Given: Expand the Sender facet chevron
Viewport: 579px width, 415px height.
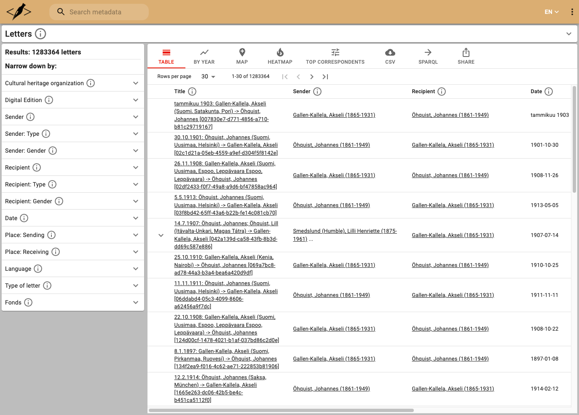Looking at the screenshot, I should (x=136, y=117).
